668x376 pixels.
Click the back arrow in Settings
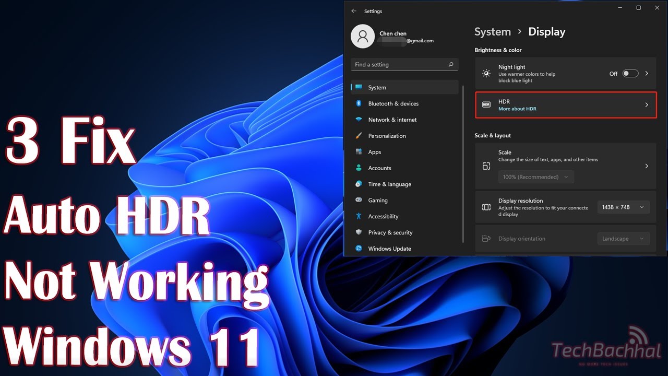[x=354, y=11]
